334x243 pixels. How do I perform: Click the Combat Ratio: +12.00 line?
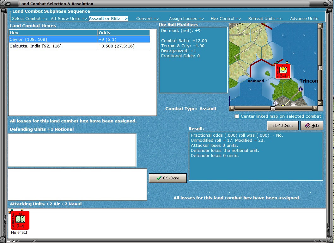click(184, 40)
